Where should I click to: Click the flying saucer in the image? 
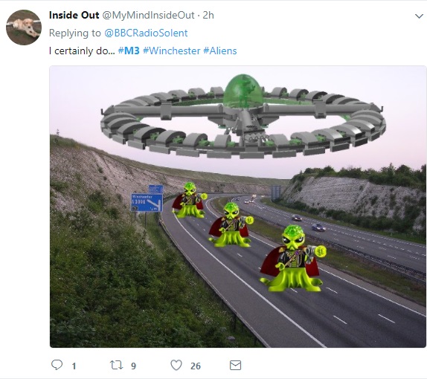click(243, 117)
